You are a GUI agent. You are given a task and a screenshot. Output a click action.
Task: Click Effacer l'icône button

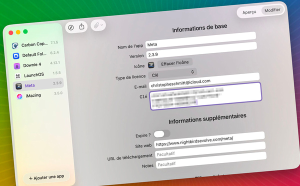pos(175,63)
